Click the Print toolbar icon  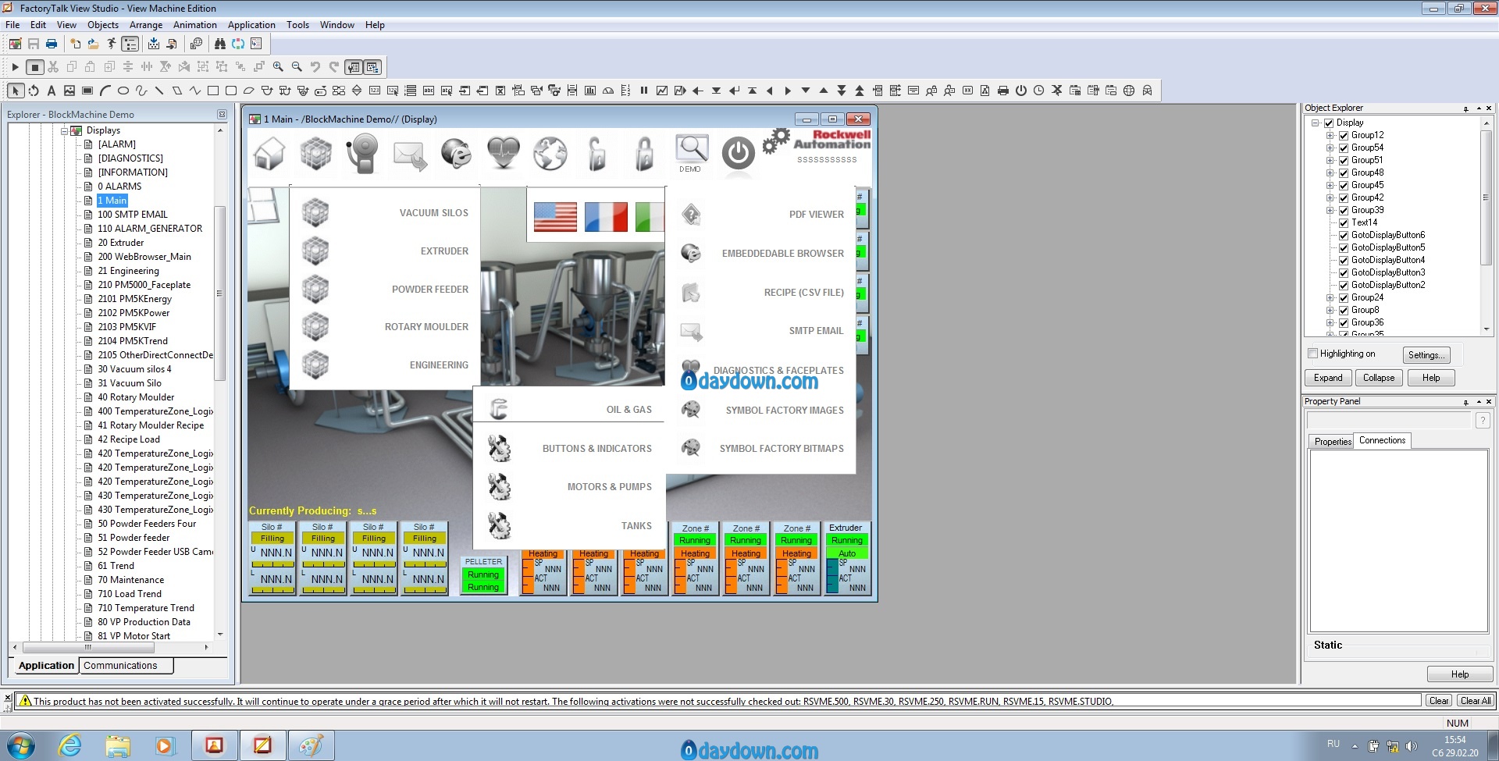52,44
